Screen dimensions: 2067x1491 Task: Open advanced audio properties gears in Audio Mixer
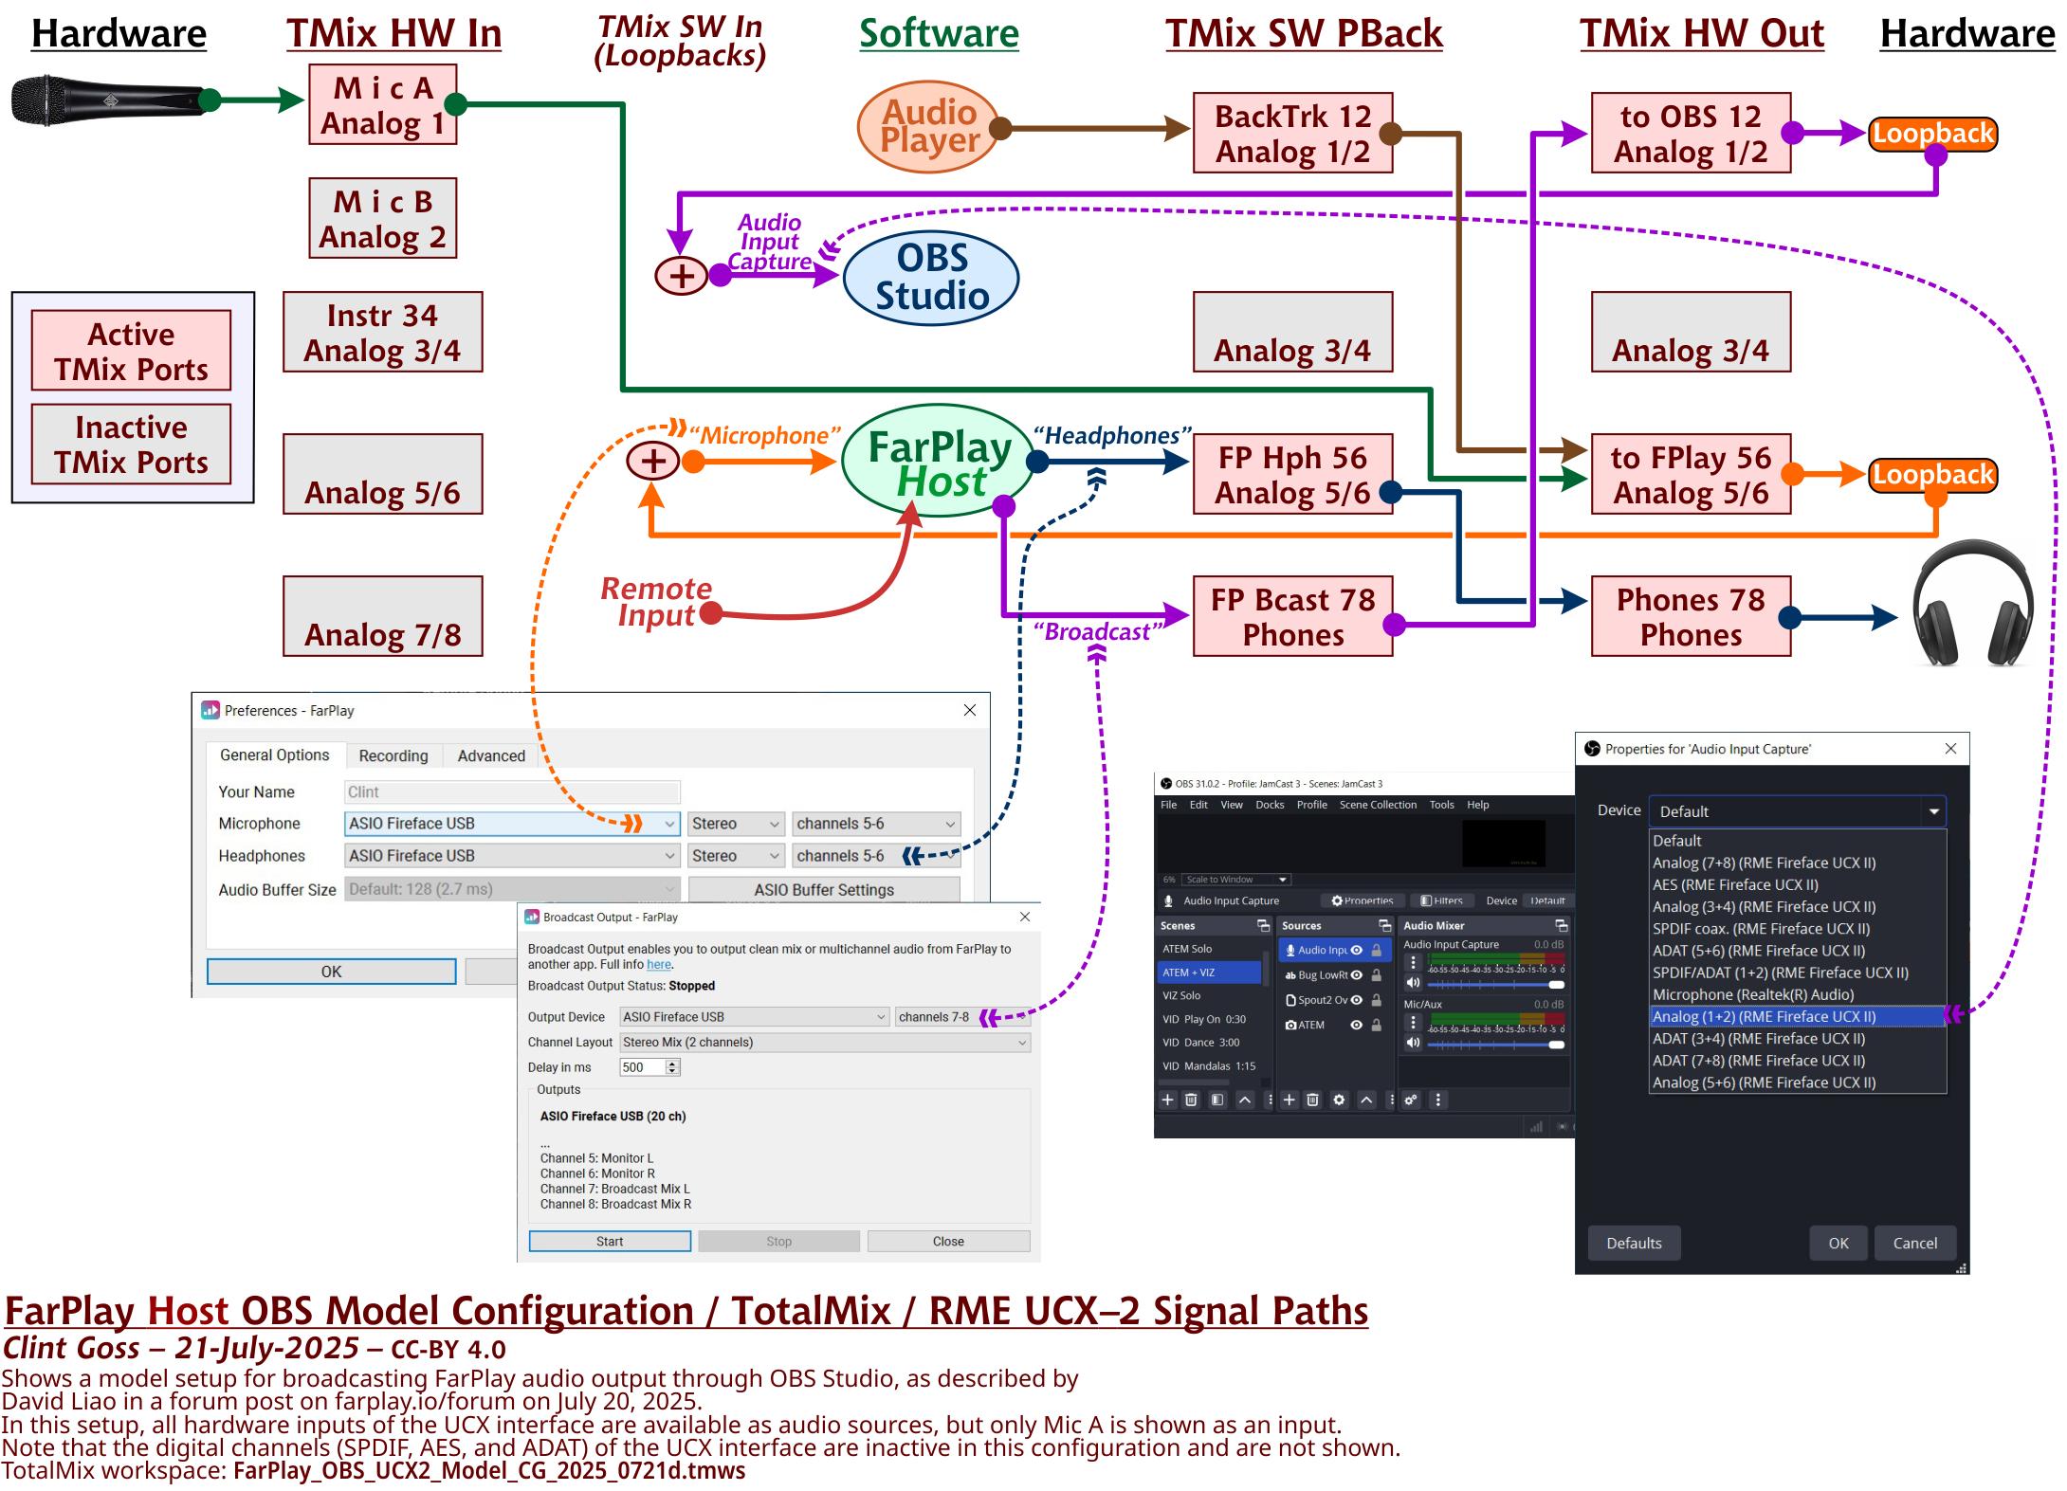click(1411, 1100)
